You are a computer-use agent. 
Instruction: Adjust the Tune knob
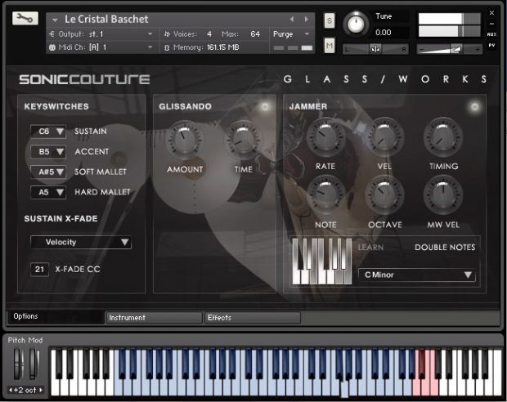[356, 24]
